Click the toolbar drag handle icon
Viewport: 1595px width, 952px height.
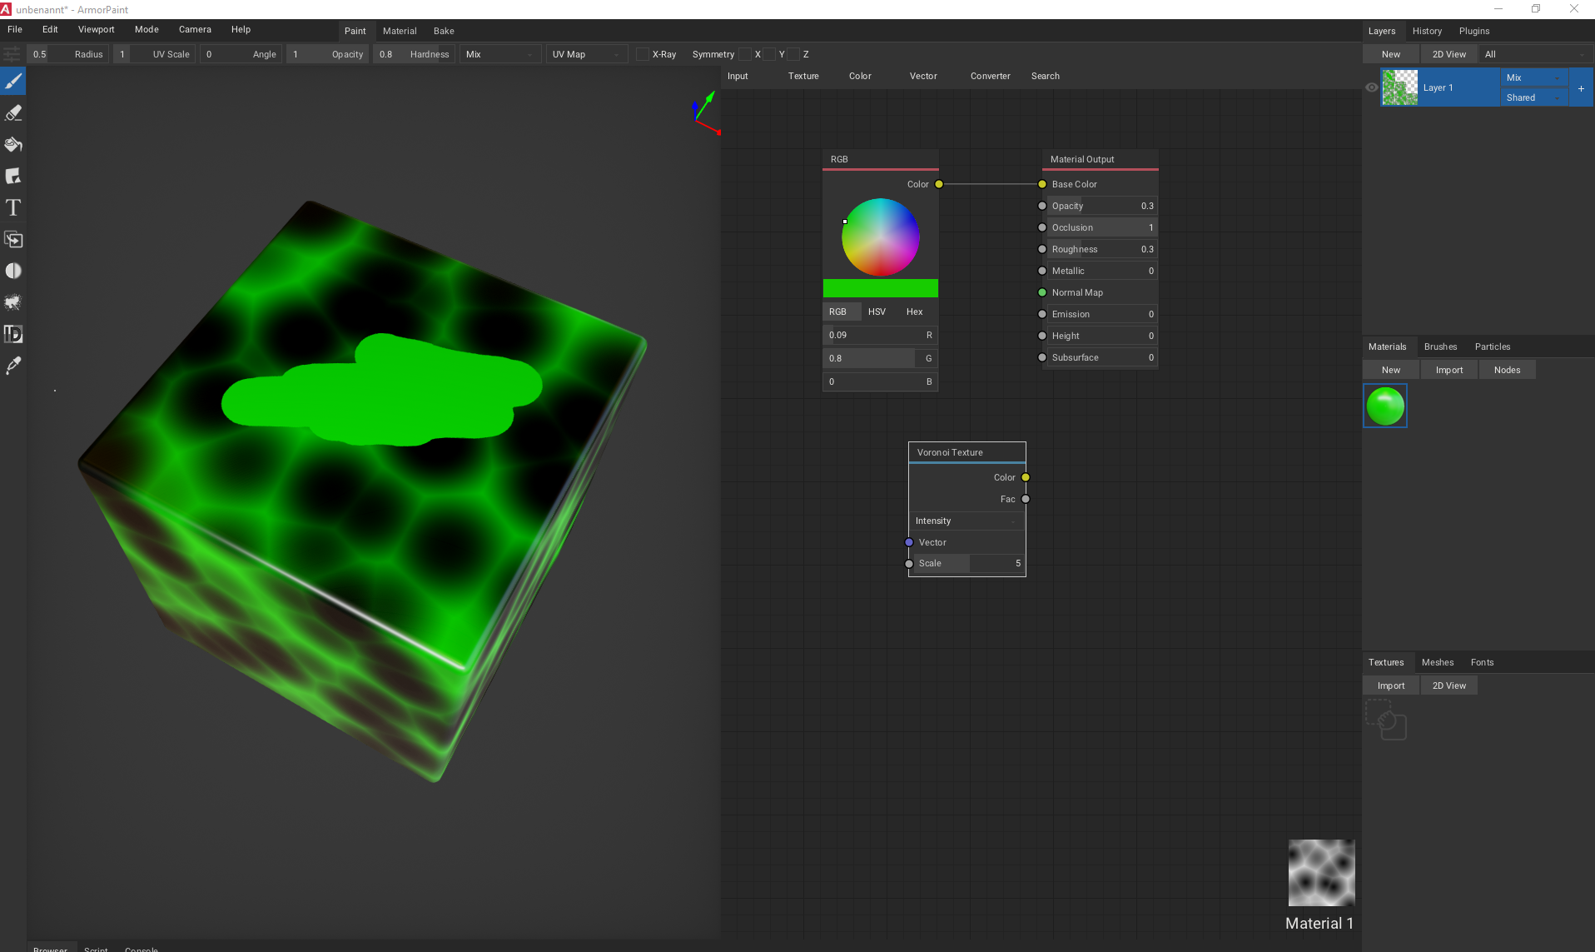click(12, 55)
